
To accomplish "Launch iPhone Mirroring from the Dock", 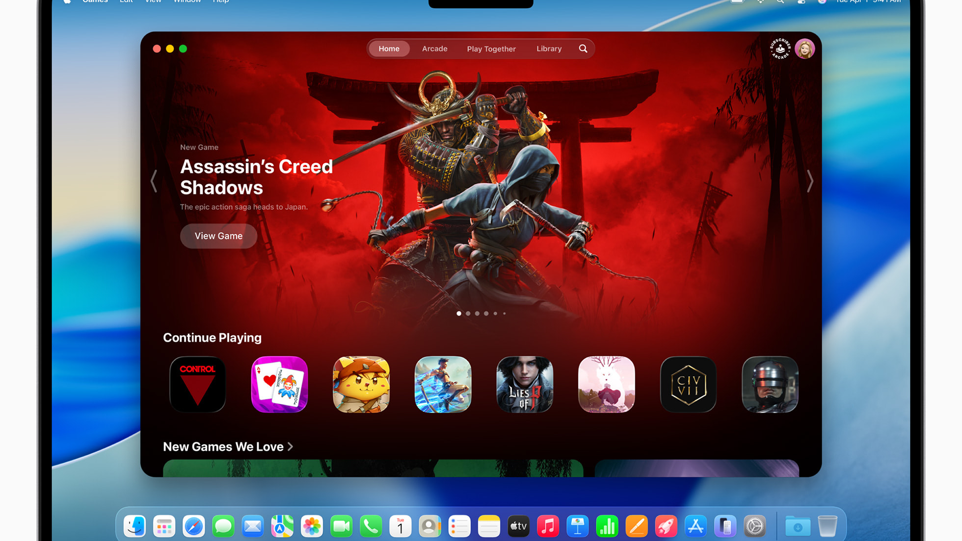I will point(726,526).
